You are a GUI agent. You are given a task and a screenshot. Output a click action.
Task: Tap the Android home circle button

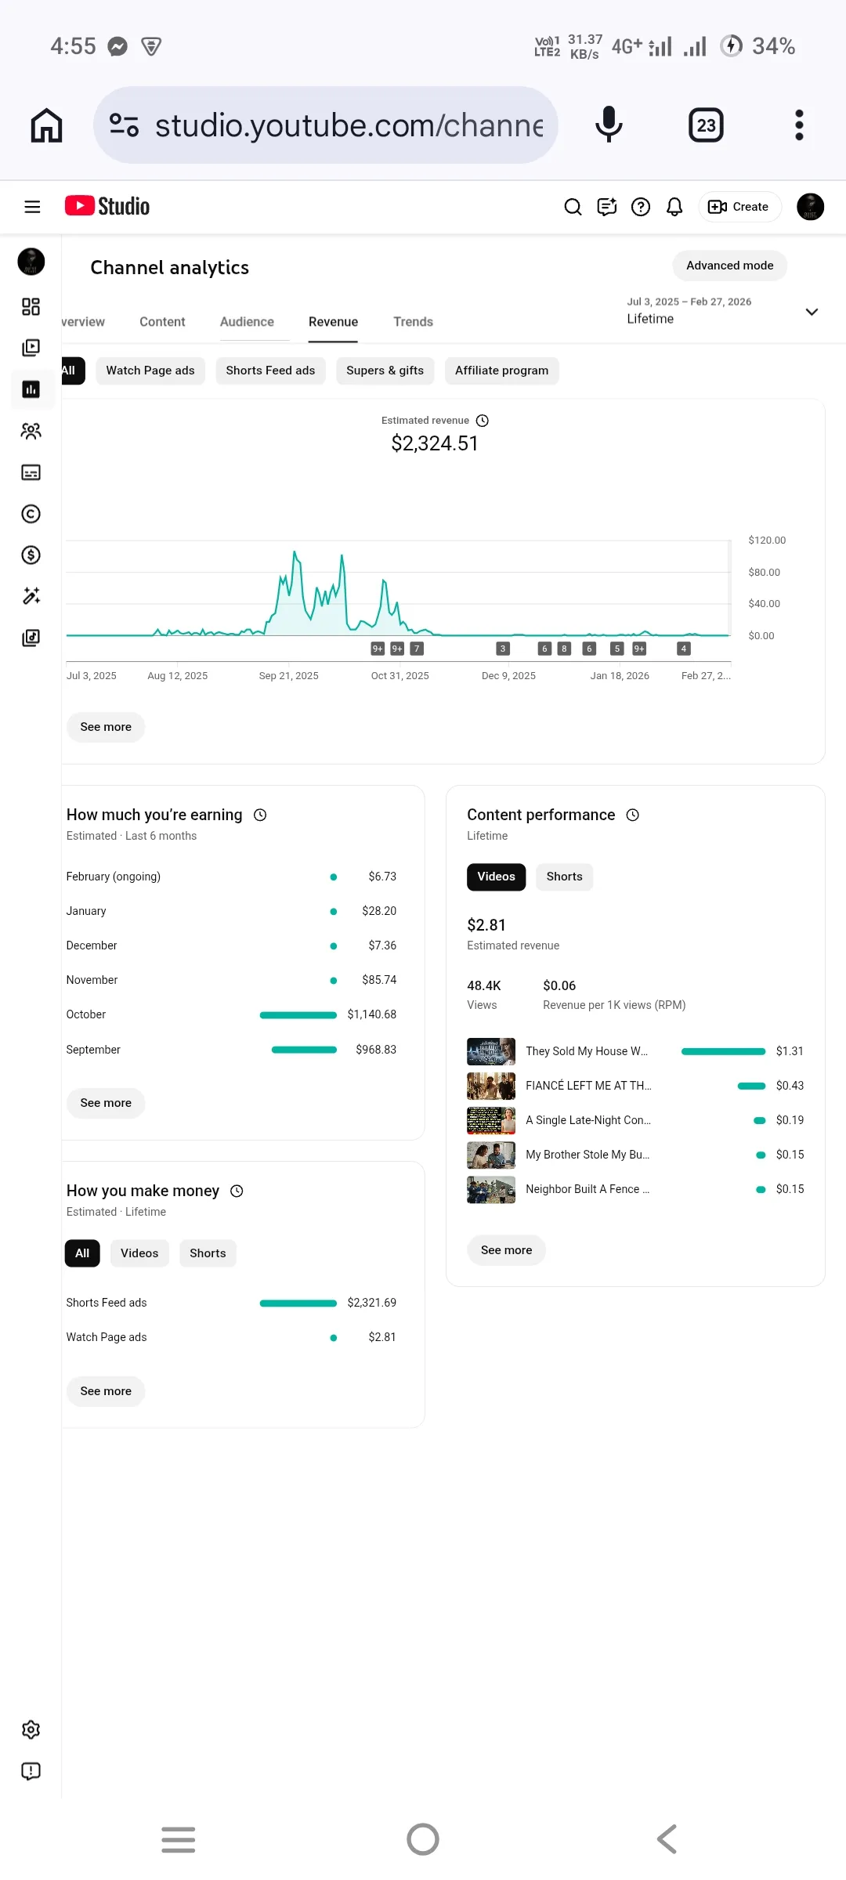423,1839
